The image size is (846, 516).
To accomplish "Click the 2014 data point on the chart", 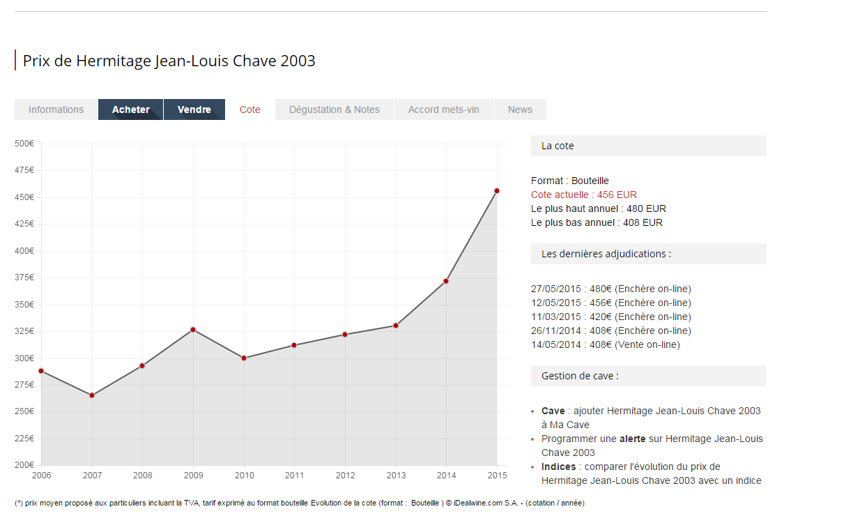I will pos(446,281).
